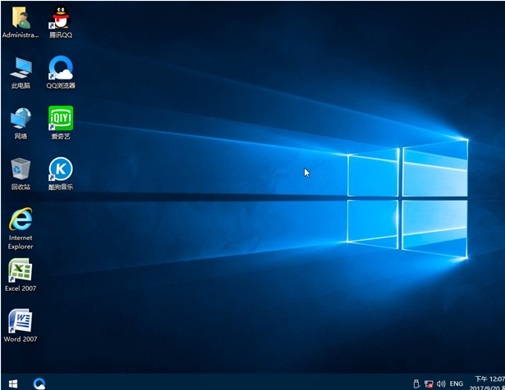Click the speaker volume tray icon

441,383
